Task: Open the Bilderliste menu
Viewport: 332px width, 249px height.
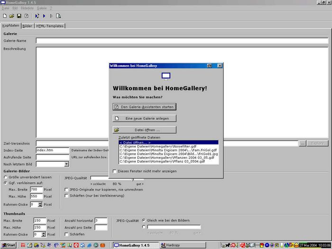Action: [x=27, y=8]
